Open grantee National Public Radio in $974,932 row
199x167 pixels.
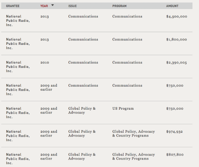18,136
